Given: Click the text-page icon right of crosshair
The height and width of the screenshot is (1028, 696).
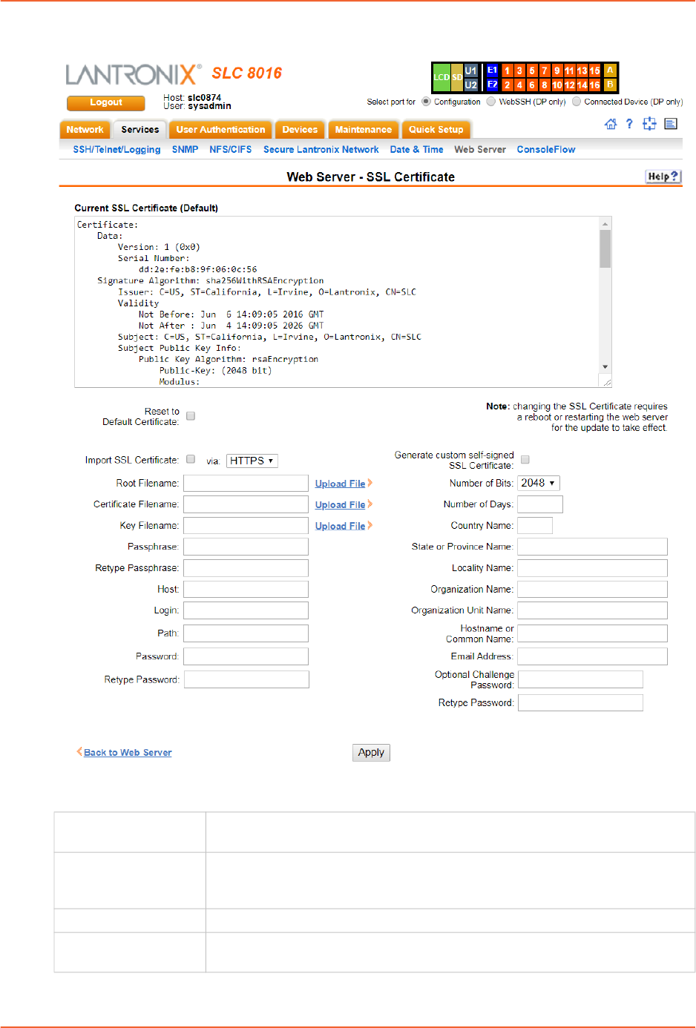Looking at the screenshot, I should pos(671,124).
